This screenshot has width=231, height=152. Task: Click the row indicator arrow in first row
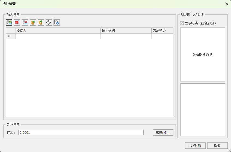(9, 36)
